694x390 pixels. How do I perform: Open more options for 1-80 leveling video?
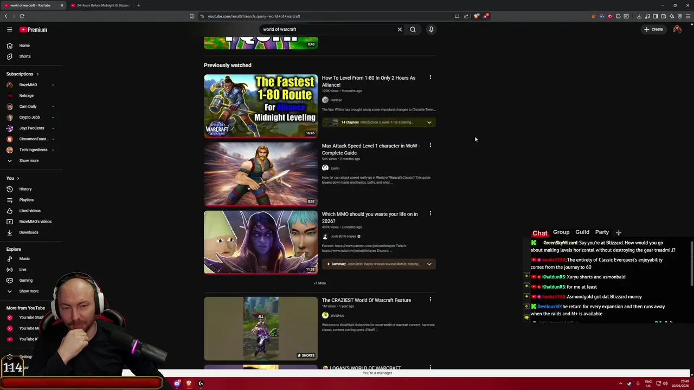click(430, 77)
